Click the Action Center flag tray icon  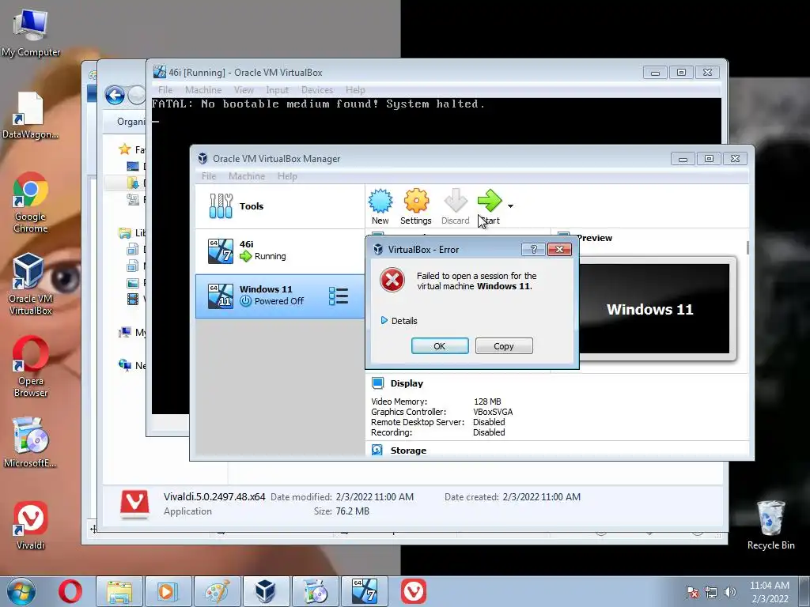(691, 592)
